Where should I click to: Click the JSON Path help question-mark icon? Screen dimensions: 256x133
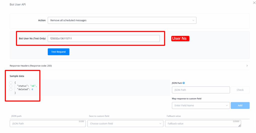pyautogui.click(x=184, y=83)
